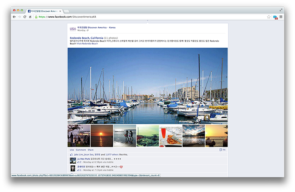Open the Visit Redondo Beach link
This screenshot has height=192, width=295.
88,44
